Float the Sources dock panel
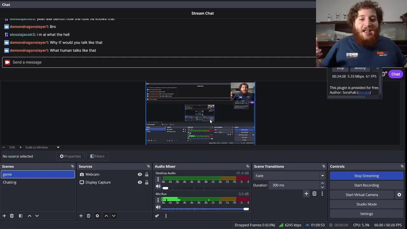Image resolution: width=407 pixels, height=229 pixels. pos(148,166)
